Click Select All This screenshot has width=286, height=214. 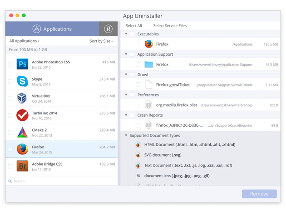(x=134, y=26)
